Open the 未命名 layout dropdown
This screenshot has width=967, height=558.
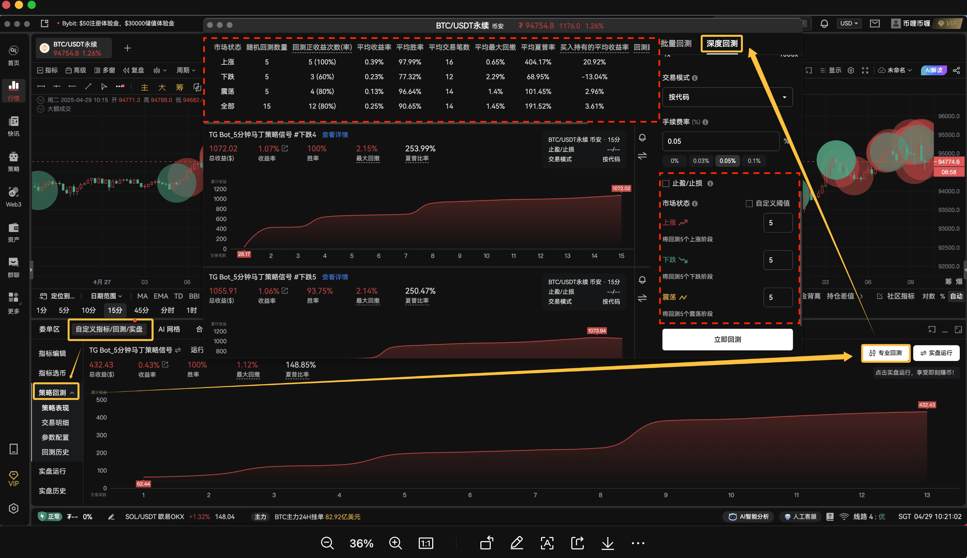pyautogui.click(x=895, y=70)
